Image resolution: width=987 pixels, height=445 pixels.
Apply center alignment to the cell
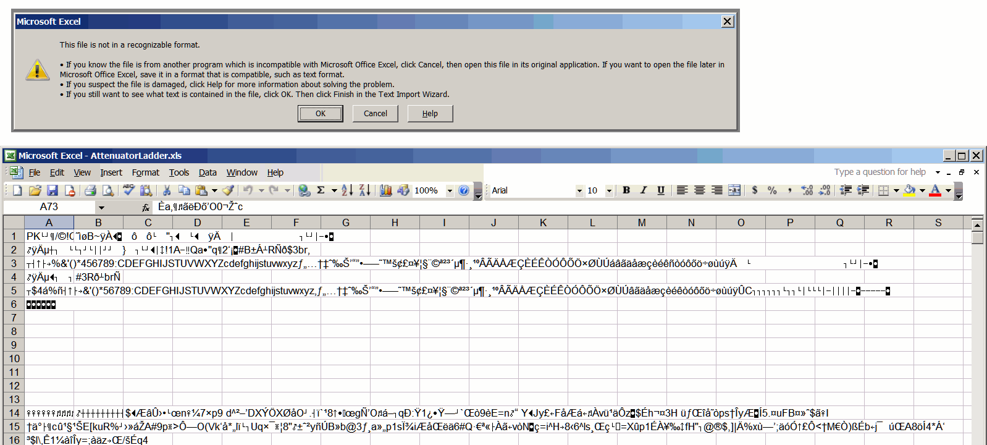tap(699, 190)
